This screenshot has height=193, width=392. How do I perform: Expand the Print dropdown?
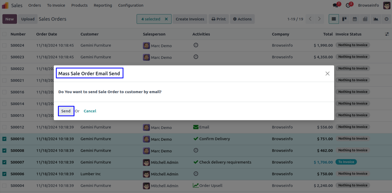pos(218,19)
